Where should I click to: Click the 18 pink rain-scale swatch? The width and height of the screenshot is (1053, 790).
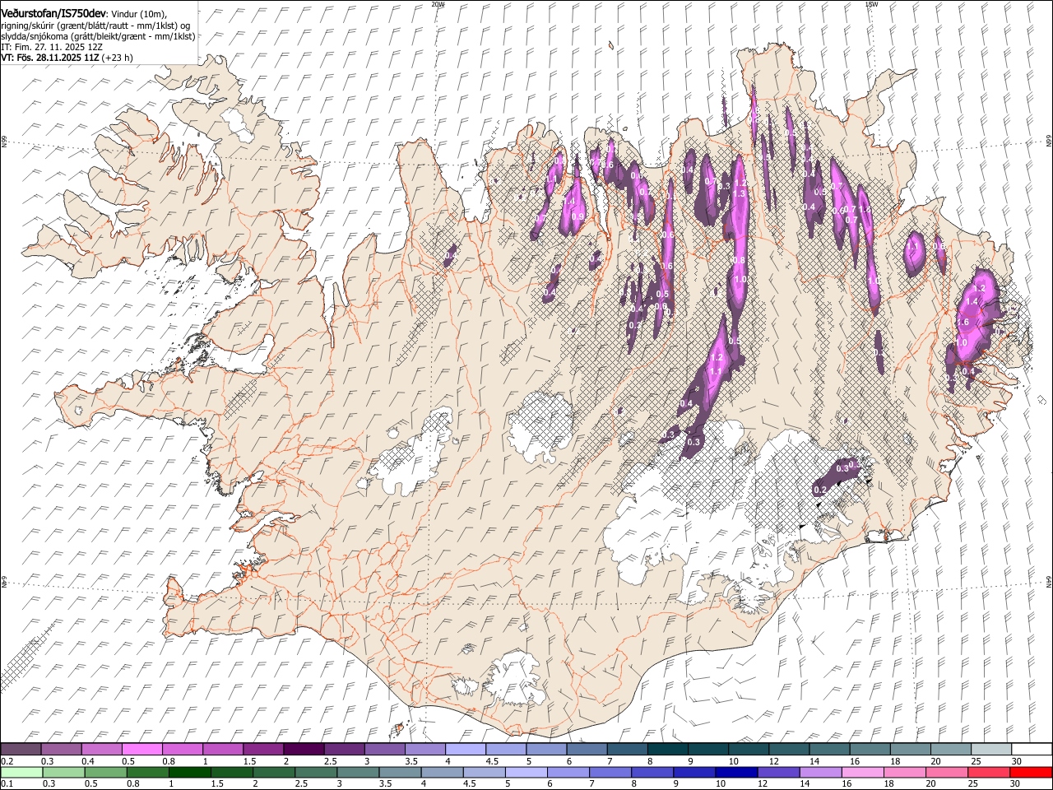[905, 772]
